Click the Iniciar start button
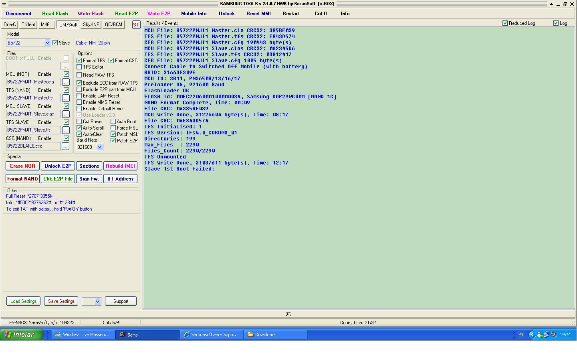This screenshot has height=361, width=577. pos(22,335)
